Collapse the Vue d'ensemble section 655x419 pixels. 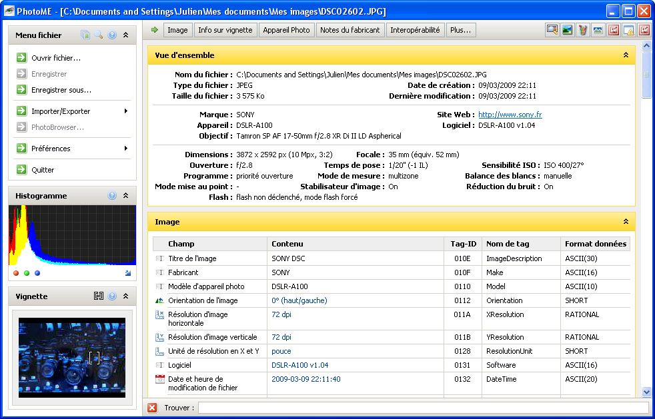(626, 55)
